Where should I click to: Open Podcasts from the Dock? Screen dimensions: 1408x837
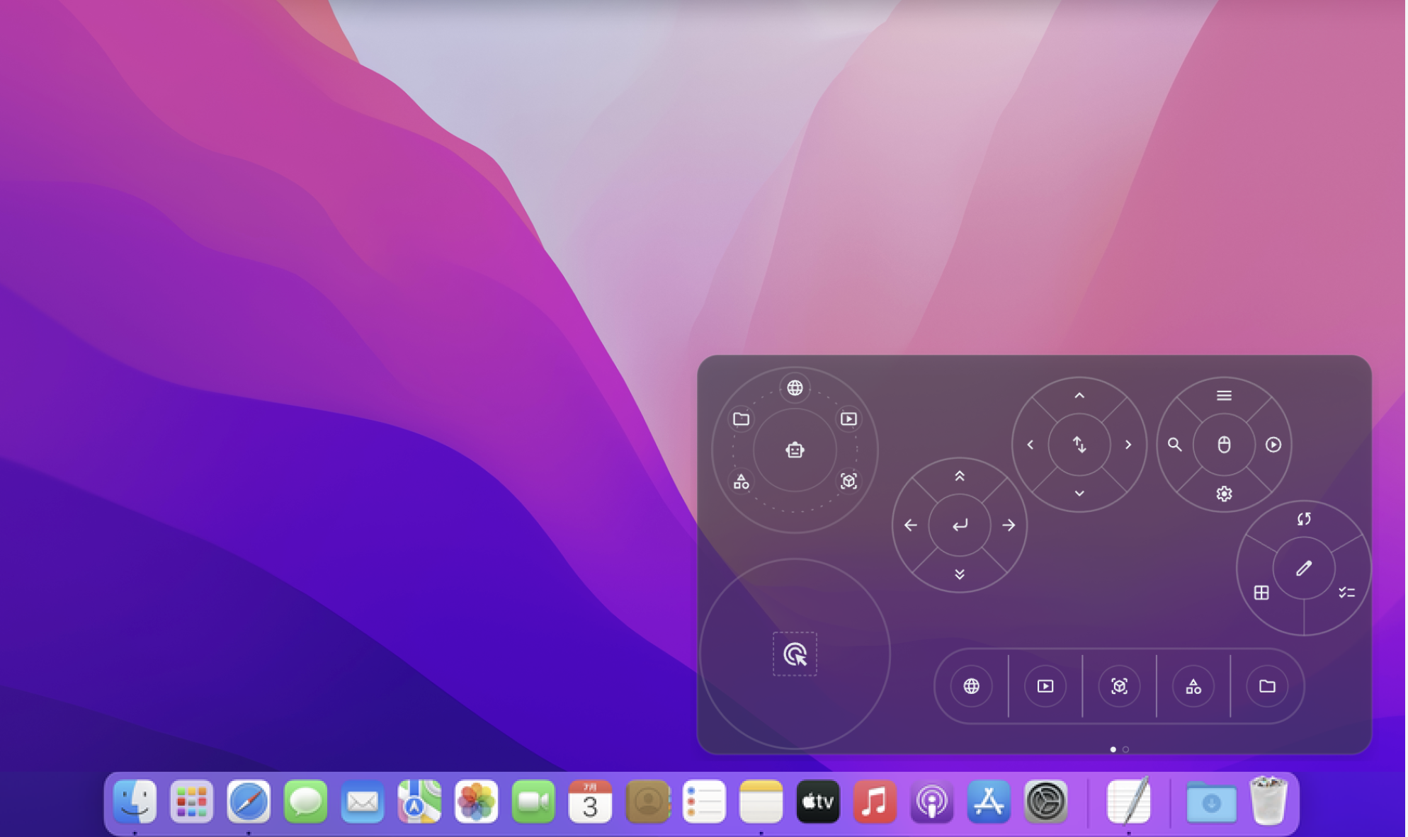click(933, 802)
